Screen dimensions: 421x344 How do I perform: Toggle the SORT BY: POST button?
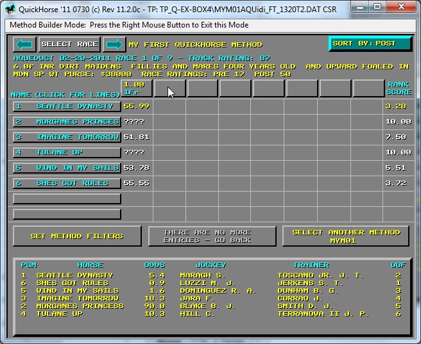pos(370,44)
